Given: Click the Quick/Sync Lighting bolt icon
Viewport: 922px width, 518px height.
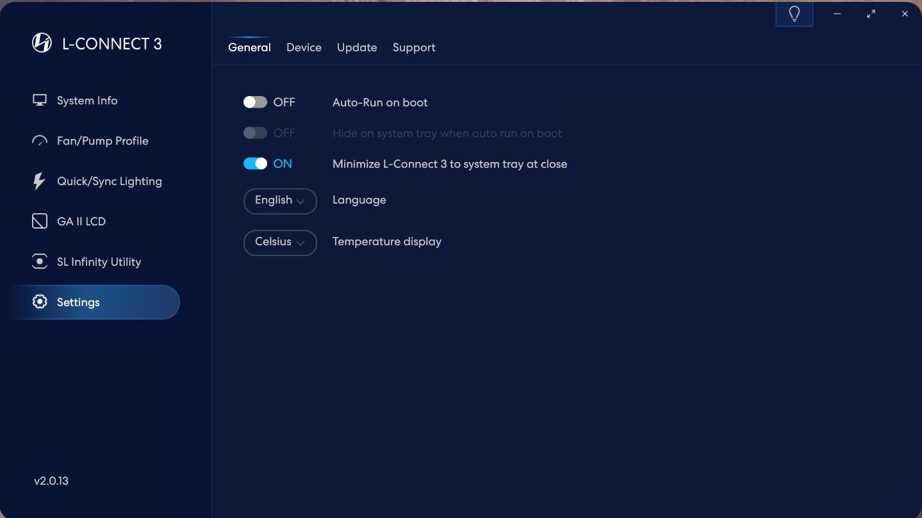Looking at the screenshot, I should point(40,181).
